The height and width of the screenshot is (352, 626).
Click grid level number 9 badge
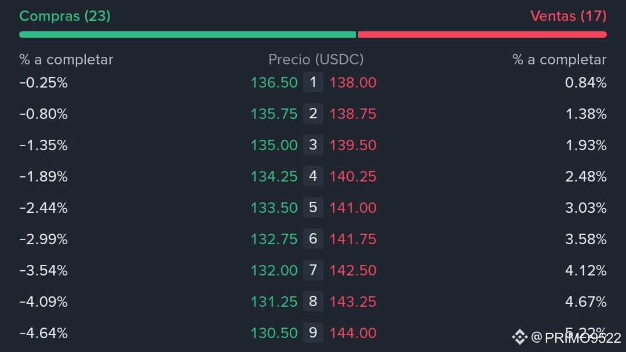coord(313,333)
